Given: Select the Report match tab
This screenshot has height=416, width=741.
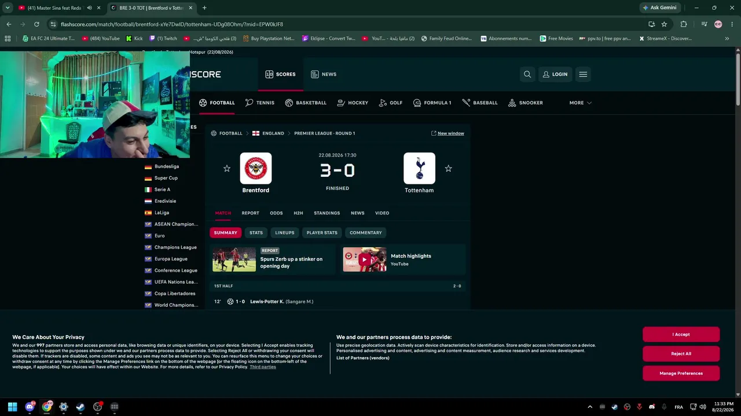Looking at the screenshot, I should [250, 213].
